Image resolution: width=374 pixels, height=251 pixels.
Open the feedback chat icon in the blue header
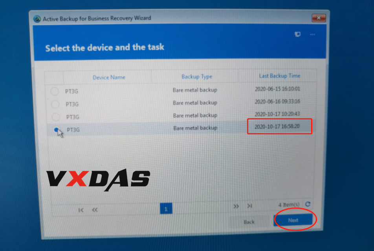[297, 35]
